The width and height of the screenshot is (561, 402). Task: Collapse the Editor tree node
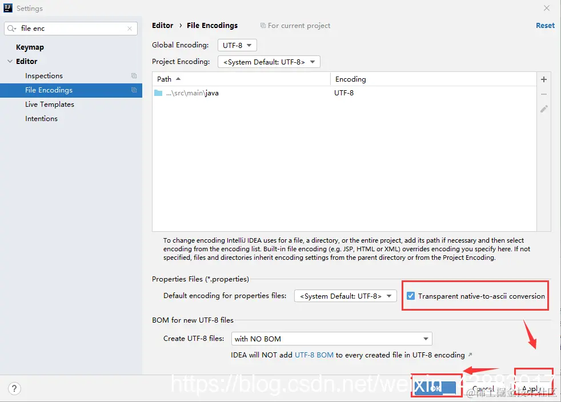tap(10, 62)
